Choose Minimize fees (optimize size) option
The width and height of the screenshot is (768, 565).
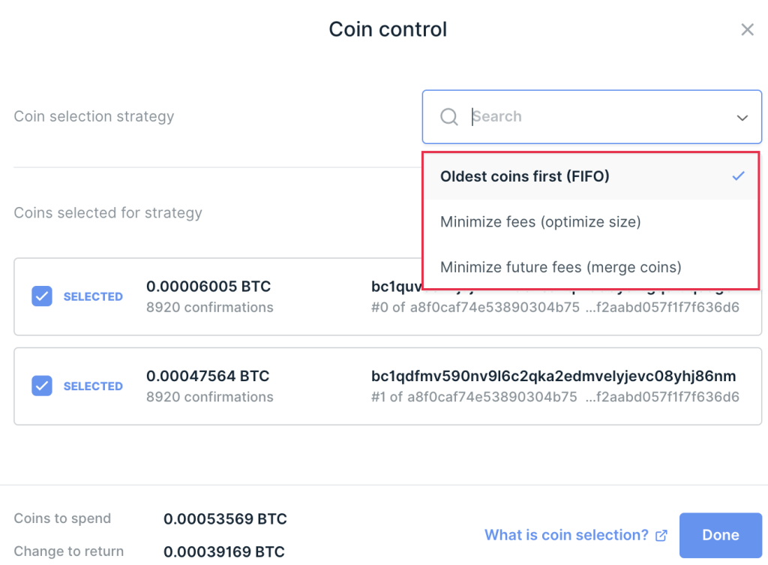click(x=540, y=222)
